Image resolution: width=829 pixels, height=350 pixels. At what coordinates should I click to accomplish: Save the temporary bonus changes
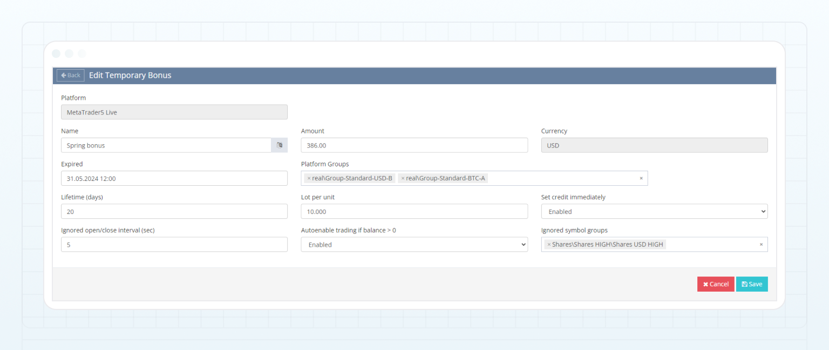point(752,284)
